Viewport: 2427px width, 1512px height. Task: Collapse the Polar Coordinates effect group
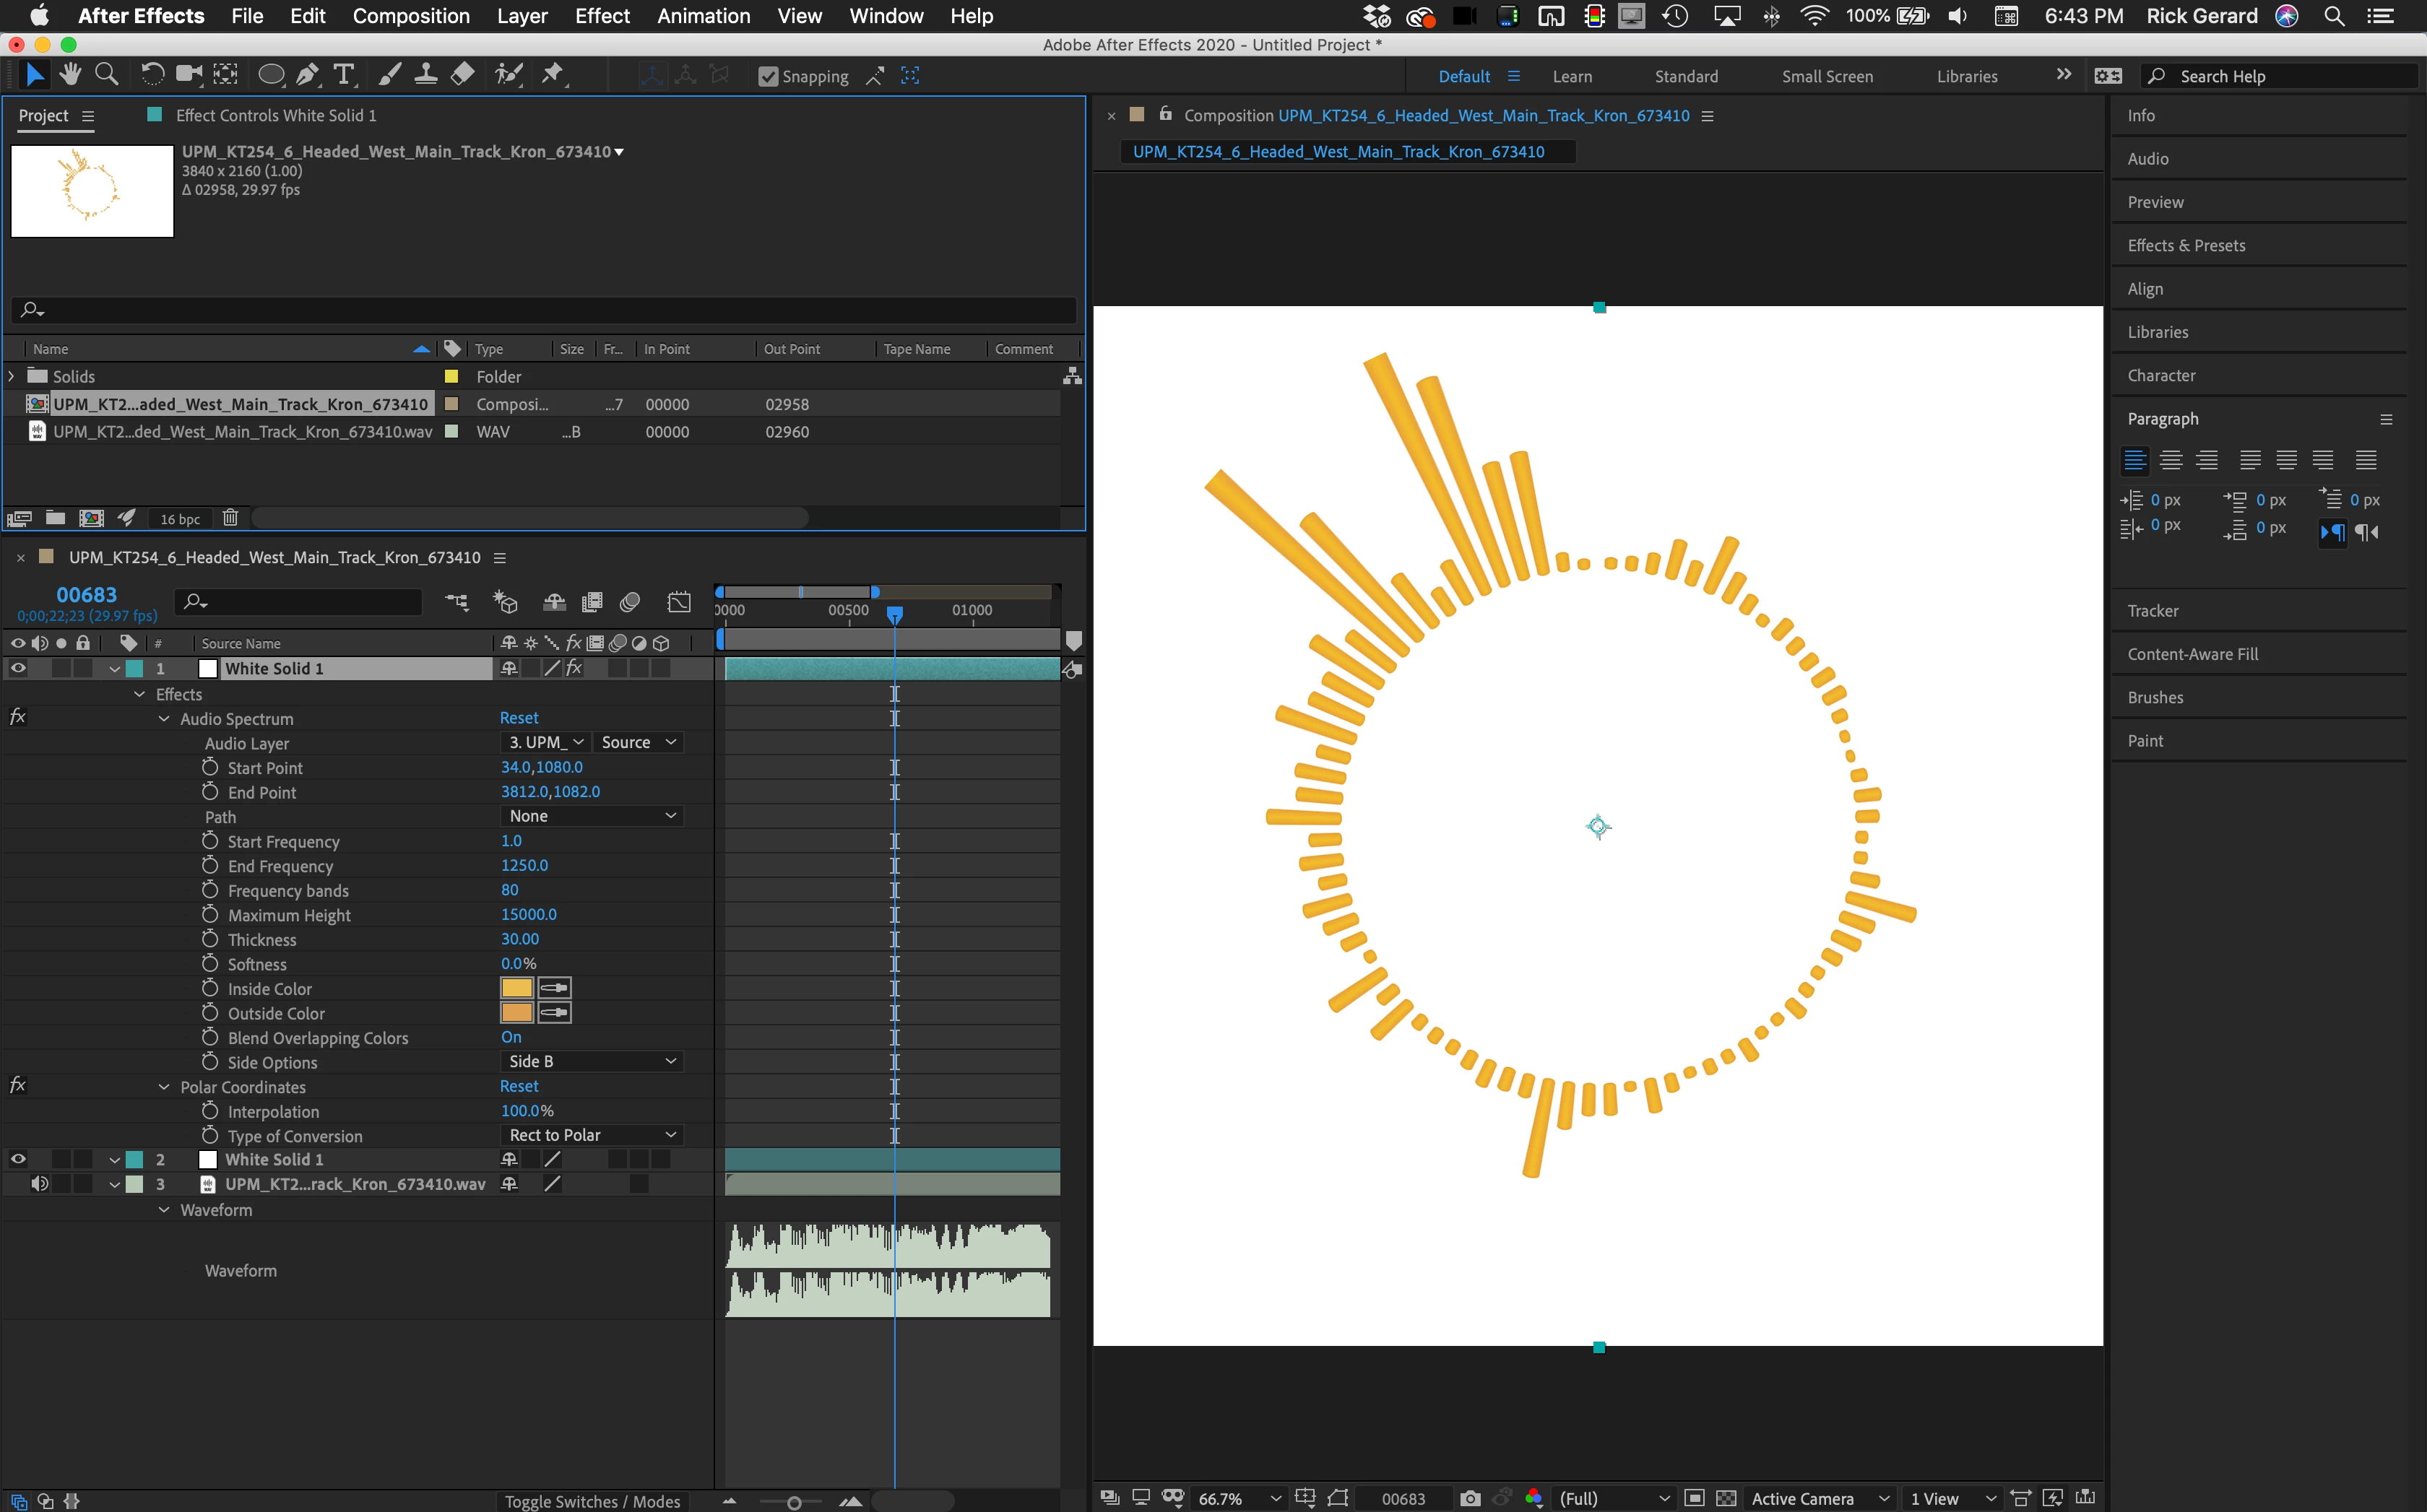point(164,1087)
